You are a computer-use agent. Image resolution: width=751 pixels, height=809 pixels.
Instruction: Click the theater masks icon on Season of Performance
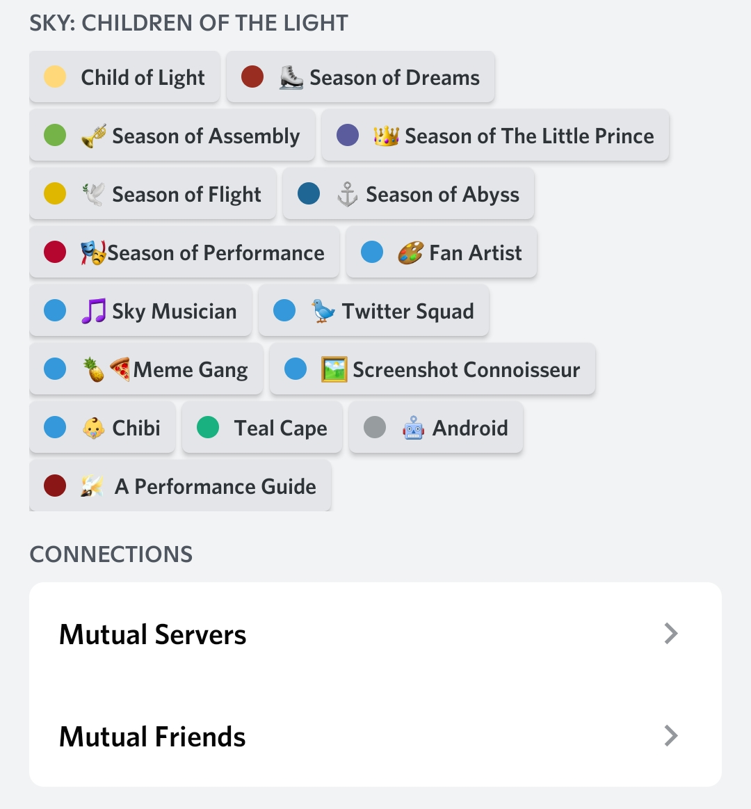93,253
